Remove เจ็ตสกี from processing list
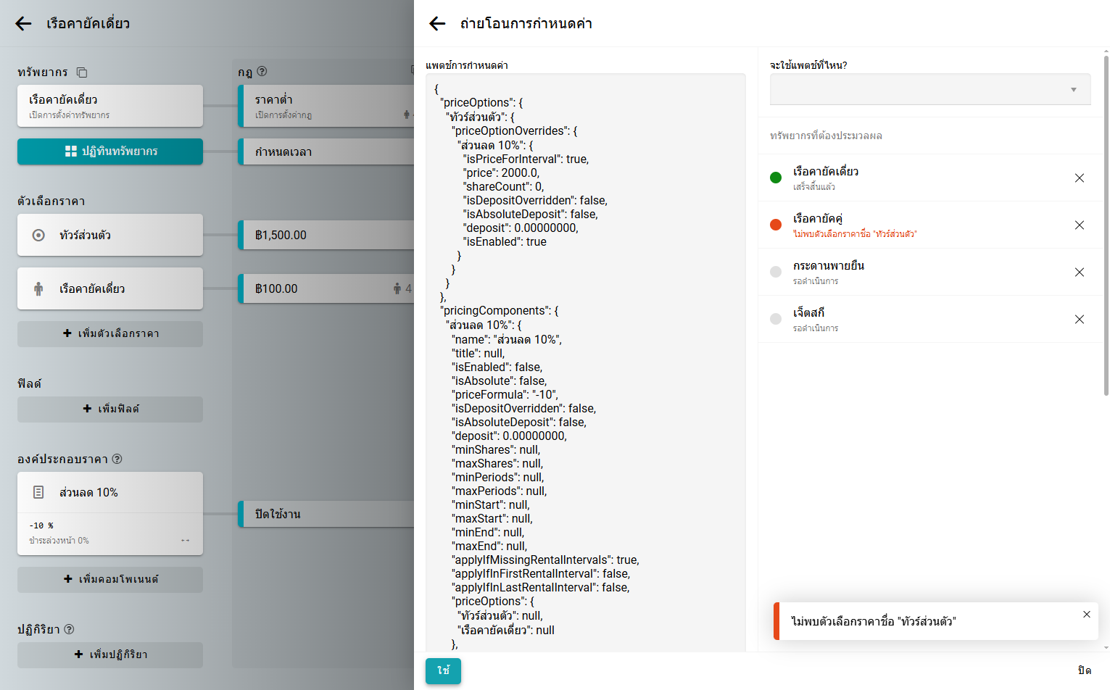Image resolution: width=1110 pixels, height=690 pixels. (1079, 320)
